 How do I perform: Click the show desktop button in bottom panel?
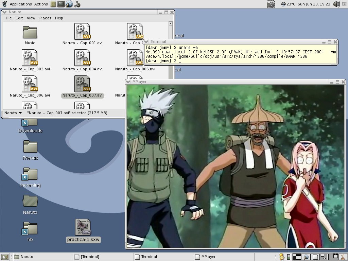[5, 257]
